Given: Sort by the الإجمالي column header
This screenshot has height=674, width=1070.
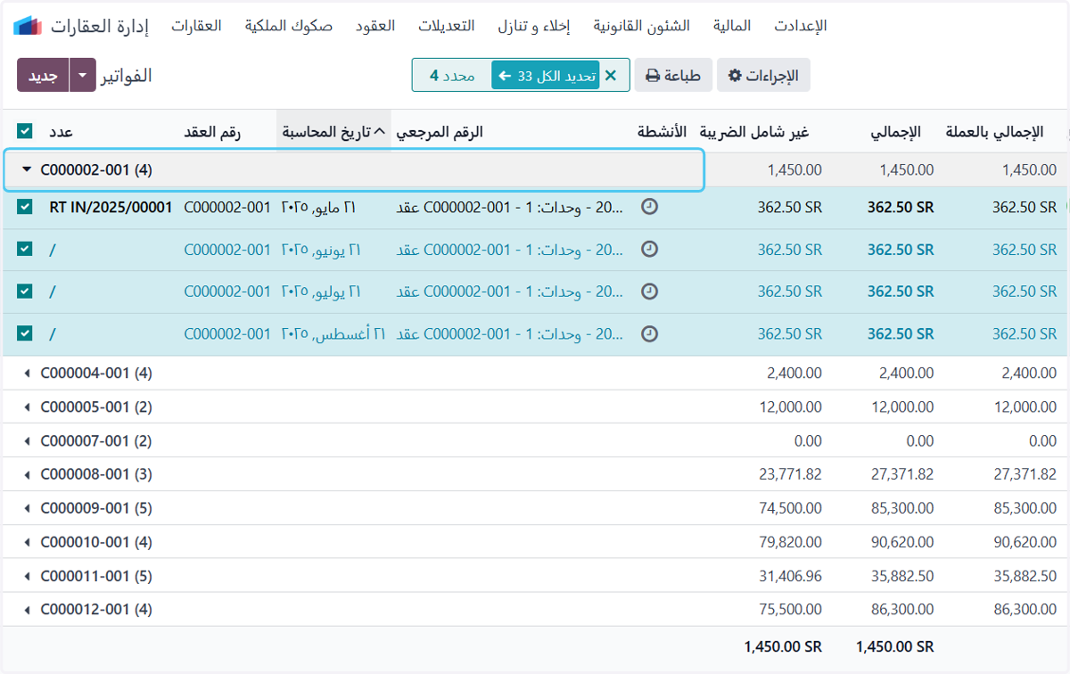Looking at the screenshot, I should [896, 132].
